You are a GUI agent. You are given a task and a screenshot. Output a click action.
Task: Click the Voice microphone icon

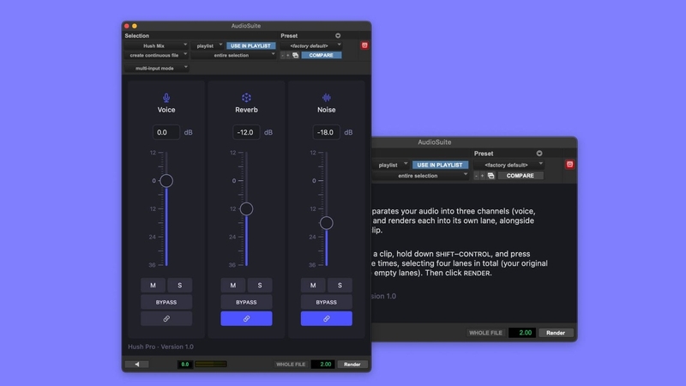pyautogui.click(x=166, y=98)
